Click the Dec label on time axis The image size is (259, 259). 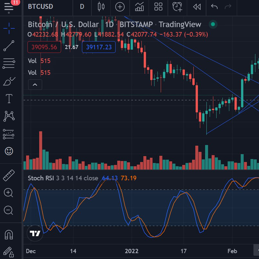31,251
